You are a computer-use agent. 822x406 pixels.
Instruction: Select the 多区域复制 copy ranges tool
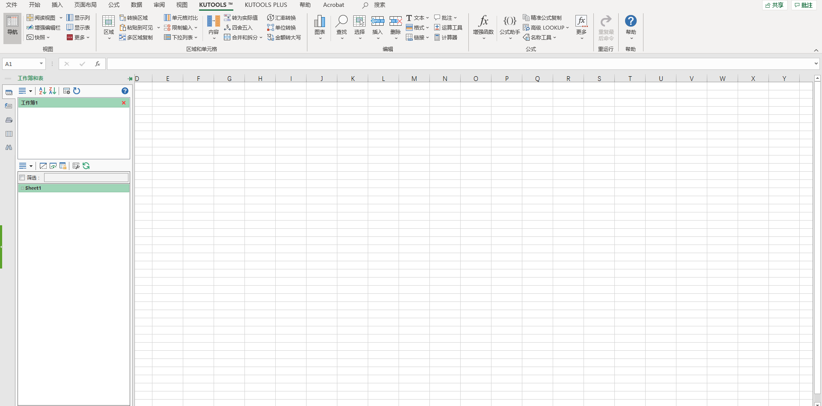coord(136,37)
